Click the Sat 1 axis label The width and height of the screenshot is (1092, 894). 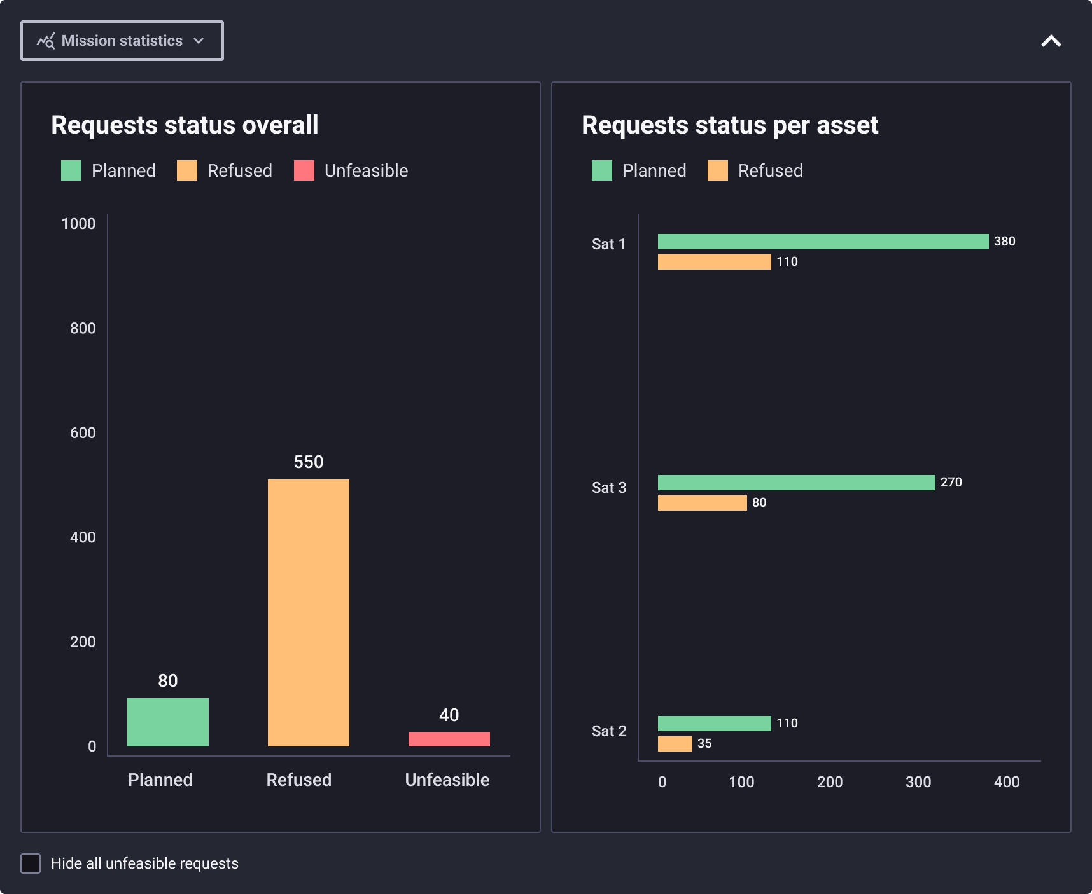click(x=609, y=244)
